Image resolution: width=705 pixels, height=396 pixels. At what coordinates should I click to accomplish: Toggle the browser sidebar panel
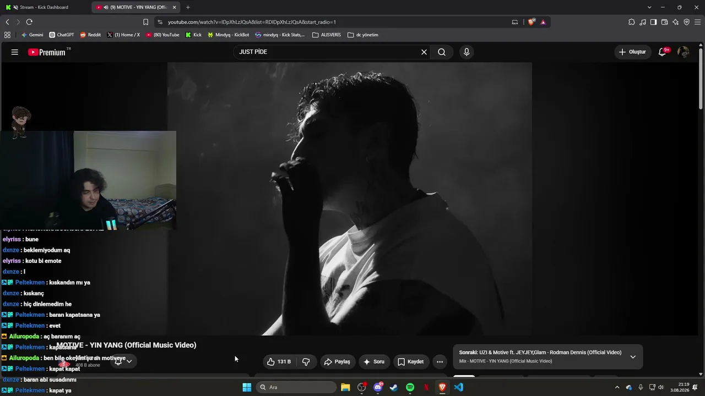[653, 22]
